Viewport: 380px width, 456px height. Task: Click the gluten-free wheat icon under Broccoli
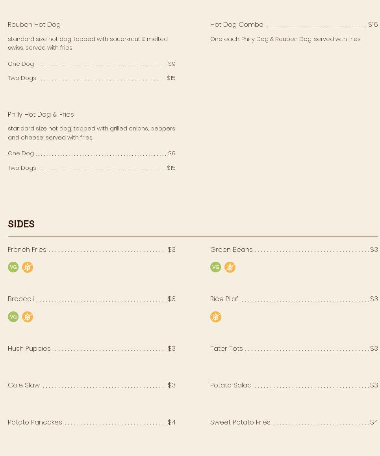[x=28, y=317]
